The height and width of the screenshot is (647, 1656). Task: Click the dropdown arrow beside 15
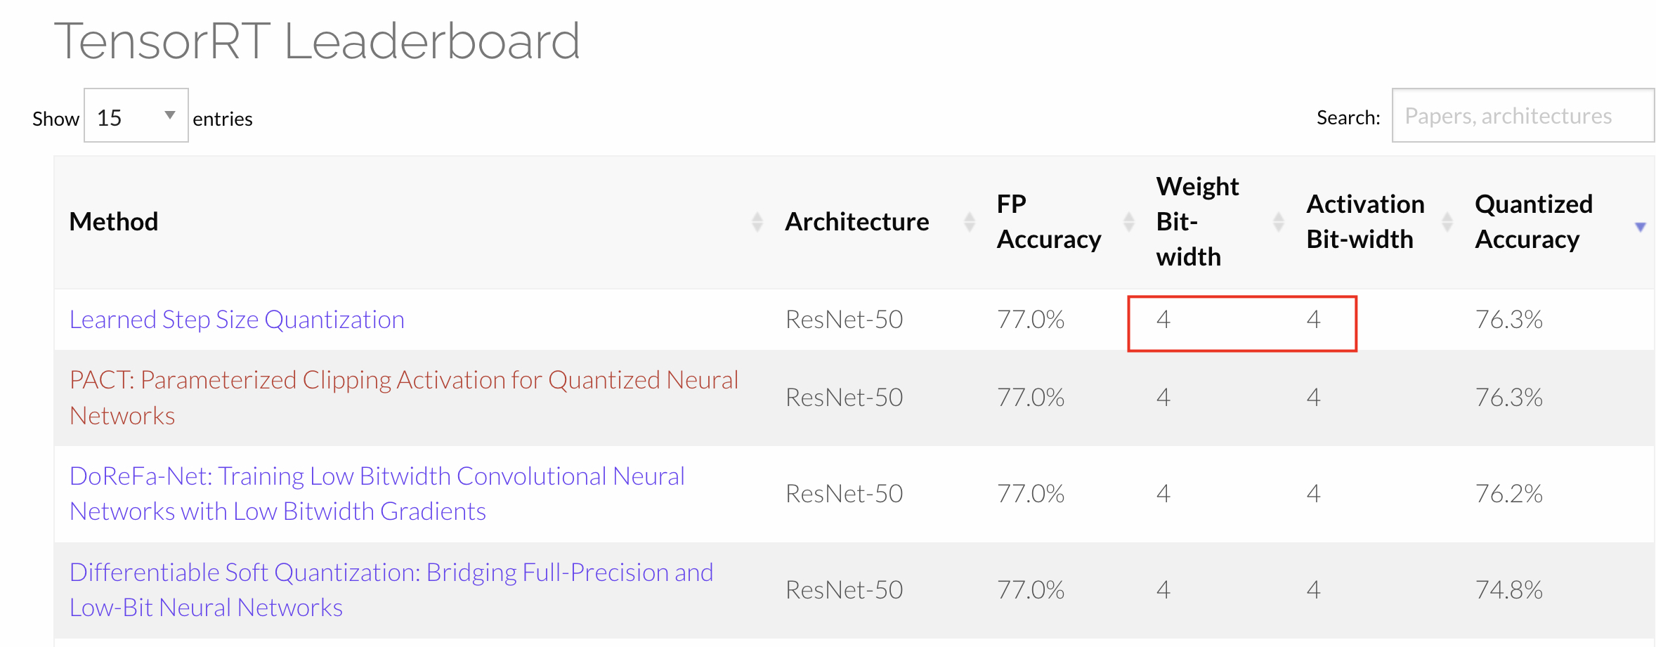pyautogui.click(x=169, y=115)
